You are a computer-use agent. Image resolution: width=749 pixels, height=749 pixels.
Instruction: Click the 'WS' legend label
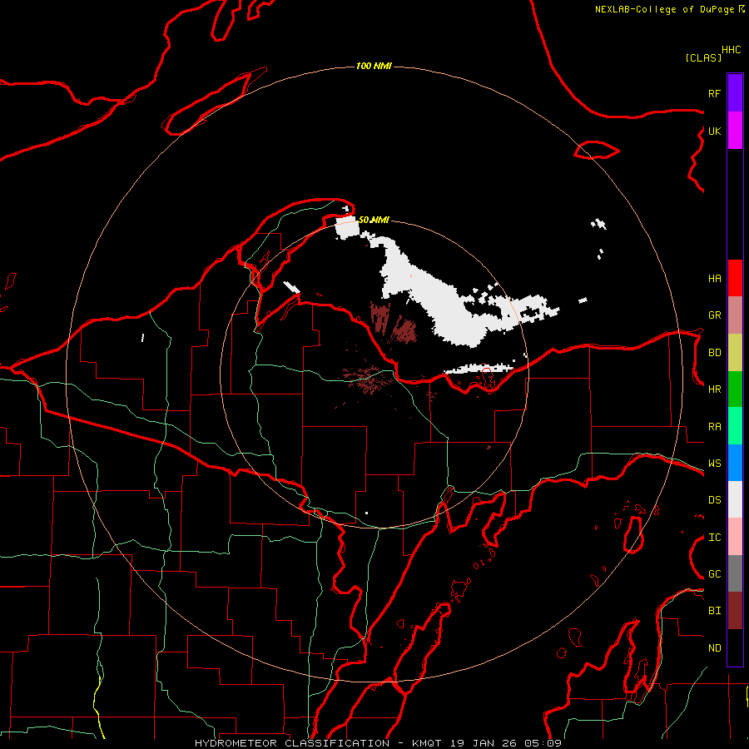[714, 464]
